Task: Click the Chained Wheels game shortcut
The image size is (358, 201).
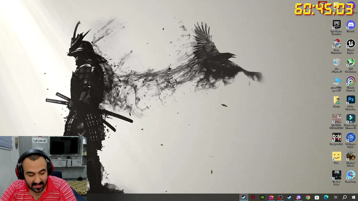Action: [x=351, y=159]
